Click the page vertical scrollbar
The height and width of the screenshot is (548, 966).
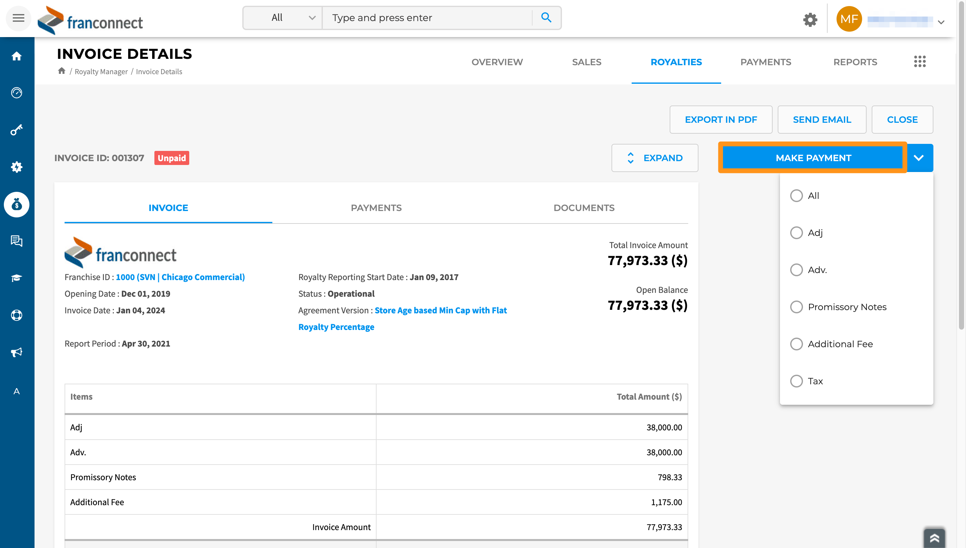[x=961, y=166]
